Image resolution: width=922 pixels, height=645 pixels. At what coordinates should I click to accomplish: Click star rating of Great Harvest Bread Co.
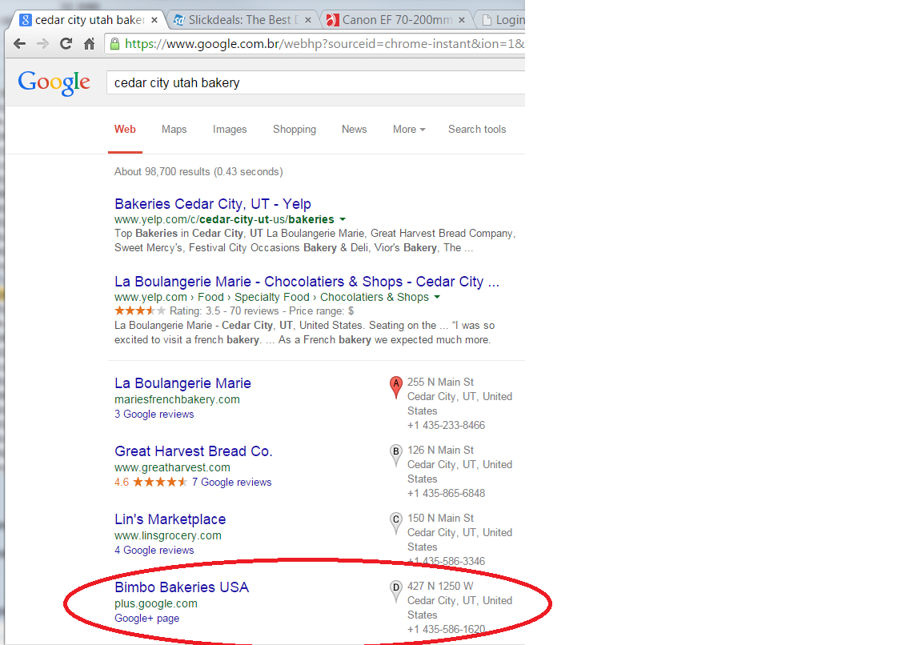160,482
